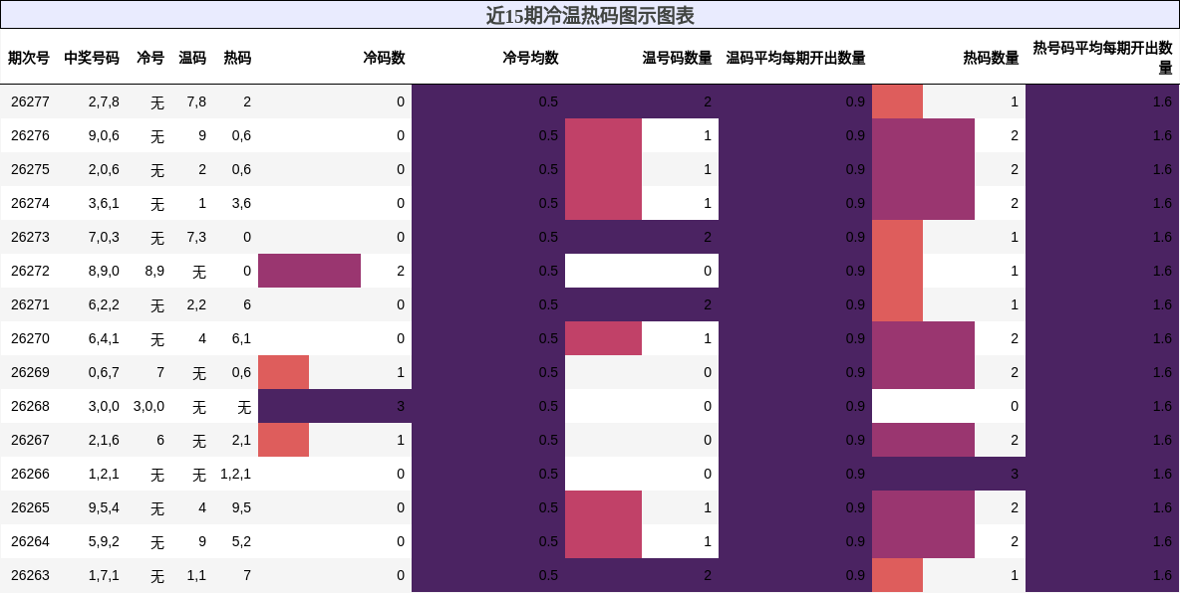The width and height of the screenshot is (1180, 593).
Task: Click winning numbers 6,2,2
Action: pyautogui.click(x=104, y=304)
